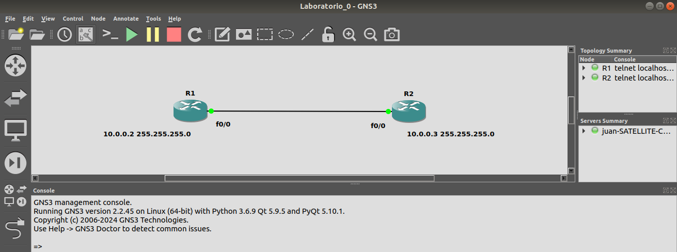This screenshot has width=677, height=252.
Task: Select R2 telnet row in Topology Summary
Action: (627, 78)
